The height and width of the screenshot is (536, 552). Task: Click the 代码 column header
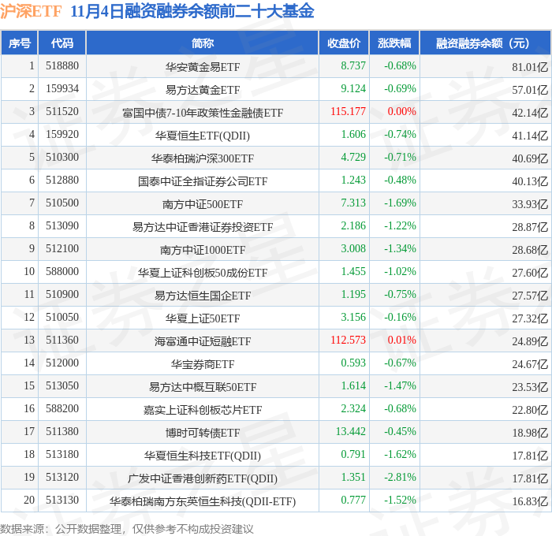point(62,43)
